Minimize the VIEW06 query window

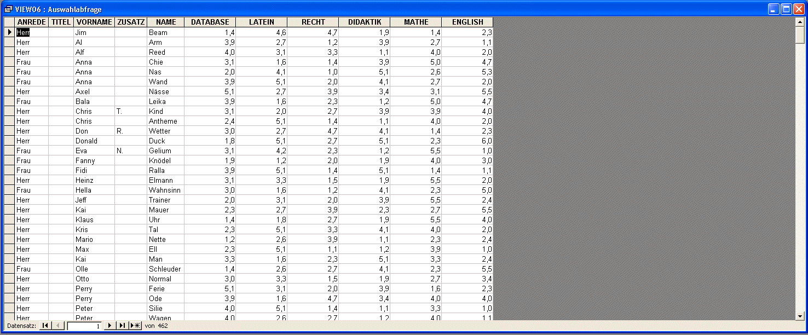pyautogui.click(x=774, y=9)
